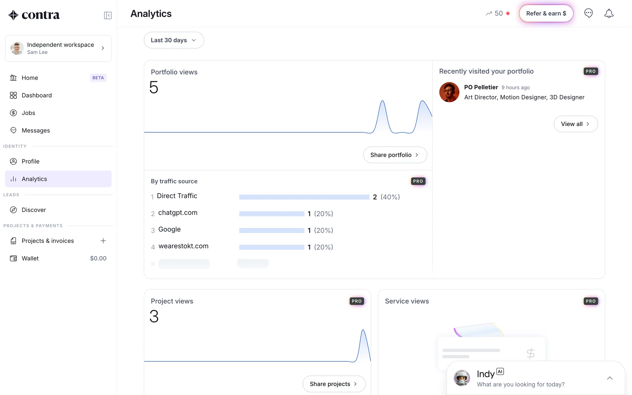The height and width of the screenshot is (395, 632).
Task: Click the plus icon beside Projects & invoices
Action: tap(103, 241)
